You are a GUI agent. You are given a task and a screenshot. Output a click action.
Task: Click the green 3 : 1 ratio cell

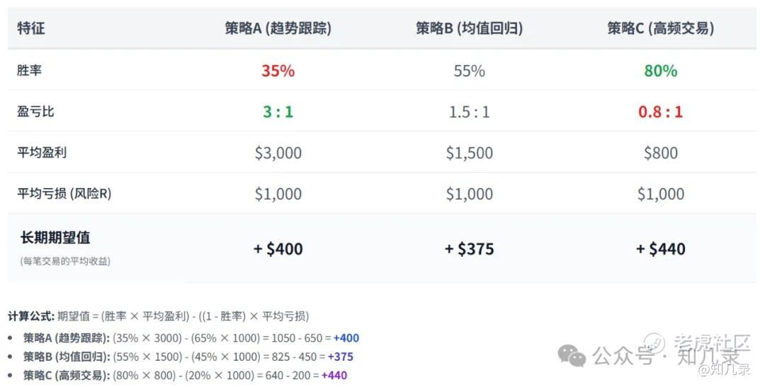click(278, 112)
